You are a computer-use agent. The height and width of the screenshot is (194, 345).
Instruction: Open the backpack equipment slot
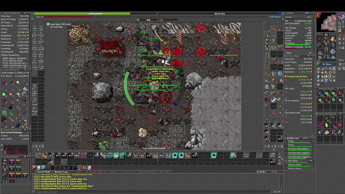tap(333, 39)
